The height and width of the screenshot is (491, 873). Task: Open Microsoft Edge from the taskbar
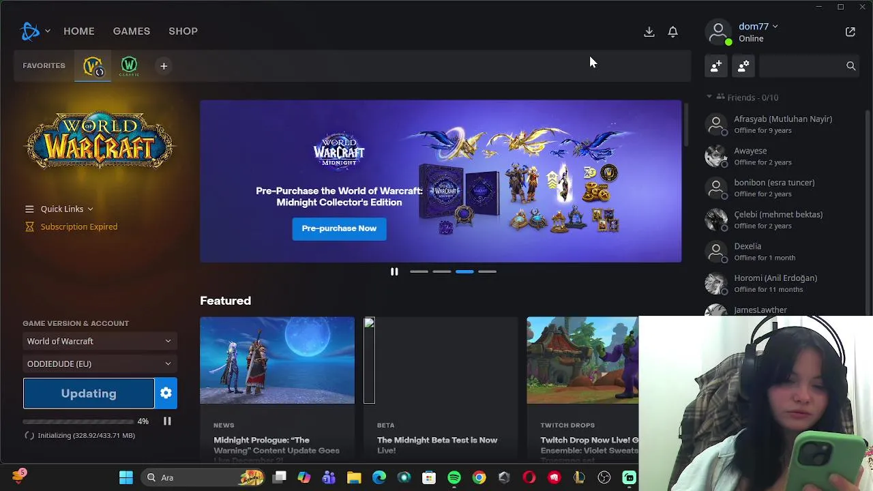point(379,477)
